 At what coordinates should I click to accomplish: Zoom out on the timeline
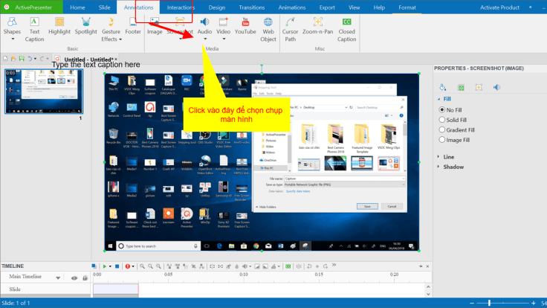150,266
